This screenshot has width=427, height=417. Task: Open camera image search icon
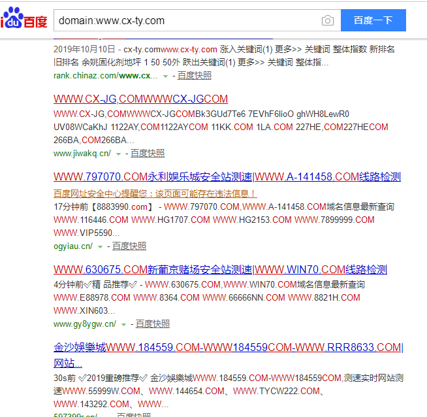pos(327,20)
